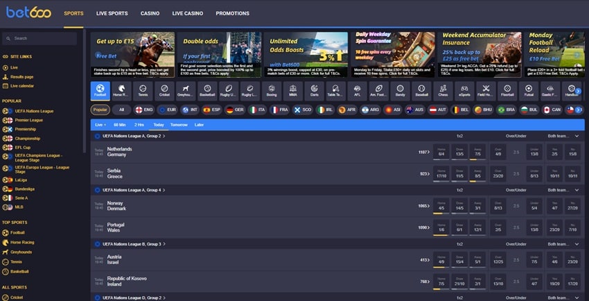Image resolution: width=589 pixels, height=301 pixels.
Task: Open the Cricket sport tile
Action: pos(164,91)
